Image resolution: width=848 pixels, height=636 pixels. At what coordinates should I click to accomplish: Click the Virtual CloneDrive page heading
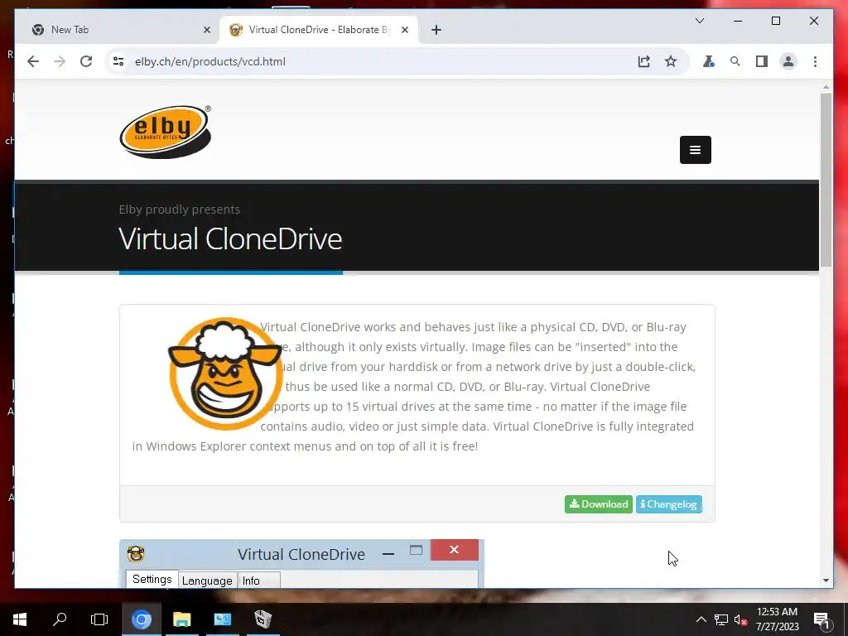pyautogui.click(x=230, y=238)
